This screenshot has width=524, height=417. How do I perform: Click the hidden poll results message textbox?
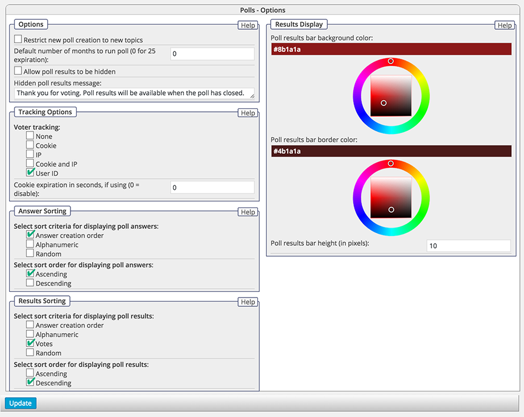coord(134,93)
